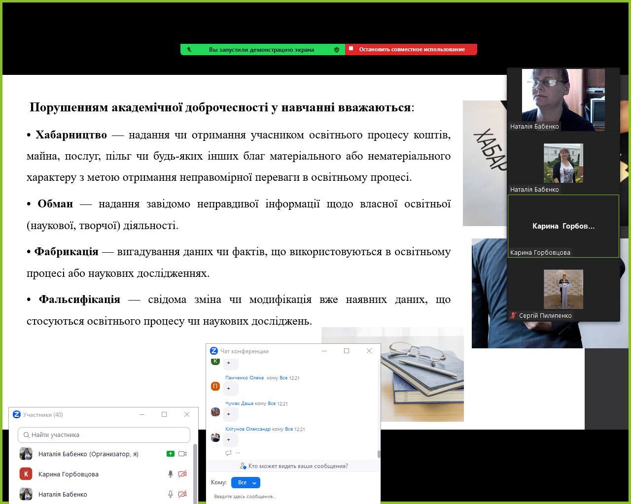Image resolution: width=631 pixels, height=504 pixels.
Task: Click microphone icon for third-row Наталія Бабенко
Action: pos(170,494)
